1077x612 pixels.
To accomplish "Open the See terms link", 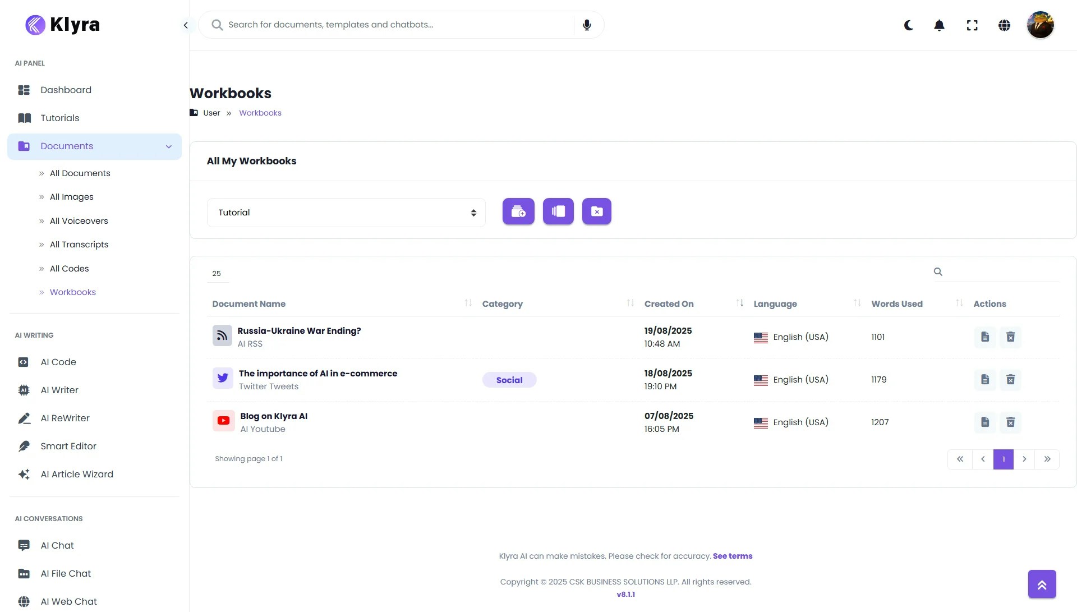I will pyautogui.click(x=733, y=556).
